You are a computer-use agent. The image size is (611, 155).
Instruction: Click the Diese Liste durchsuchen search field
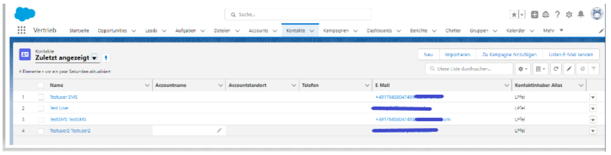point(470,69)
